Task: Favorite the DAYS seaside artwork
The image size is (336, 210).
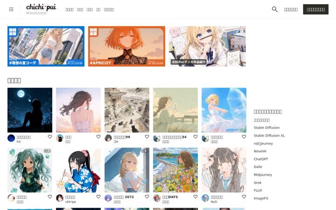Action: [x=196, y=197]
